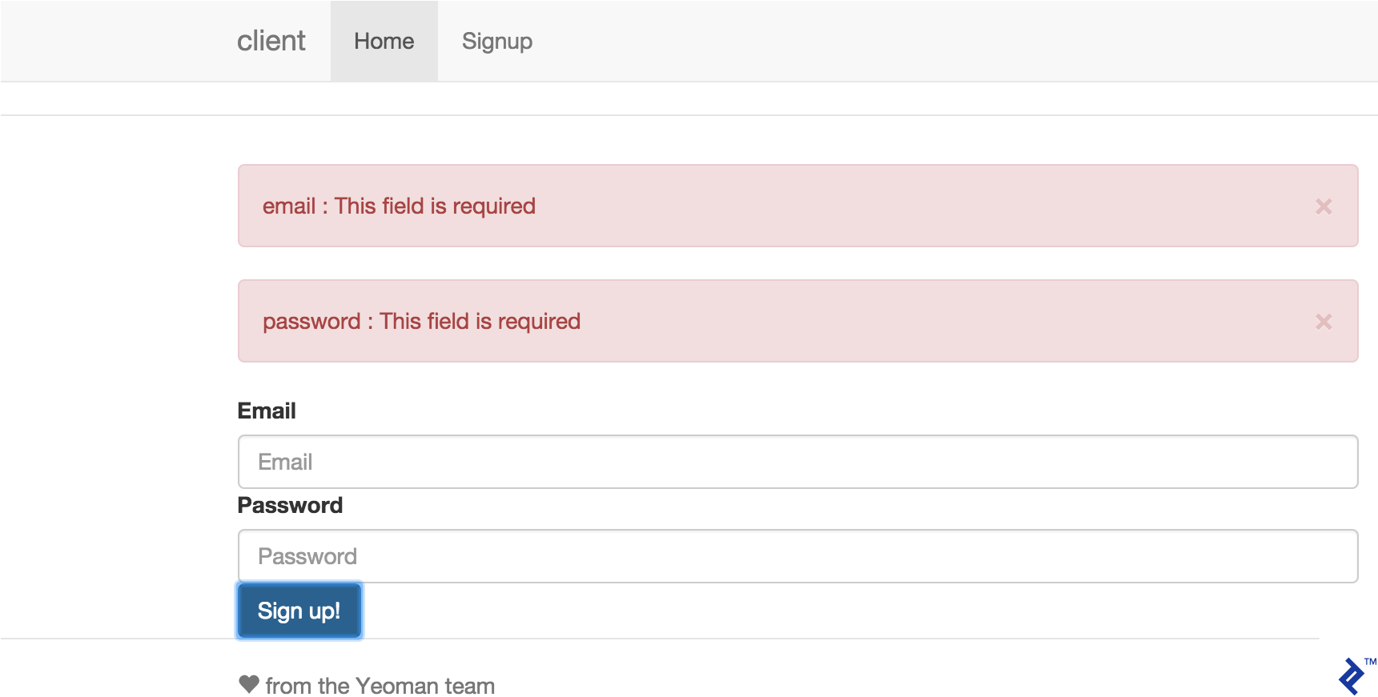Click the bold 'Password' label above its field
The width and height of the screenshot is (1378, 697).
(x=290, y=505)
